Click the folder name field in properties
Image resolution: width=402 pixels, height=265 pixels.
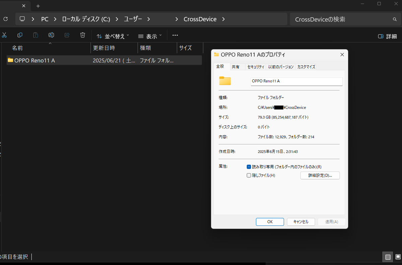[x=296, y=81]
